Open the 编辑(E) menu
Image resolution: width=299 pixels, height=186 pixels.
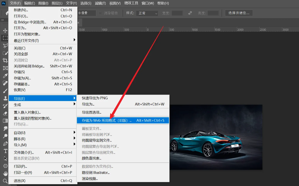pyautogui.click(x=29, y=3)
